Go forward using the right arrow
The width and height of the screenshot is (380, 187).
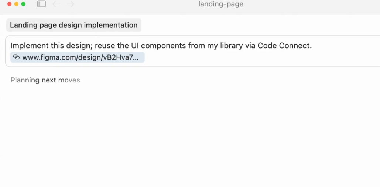71,4
